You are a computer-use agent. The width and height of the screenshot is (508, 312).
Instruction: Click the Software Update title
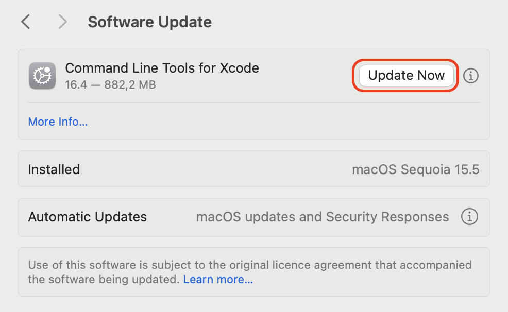(149, 22)
